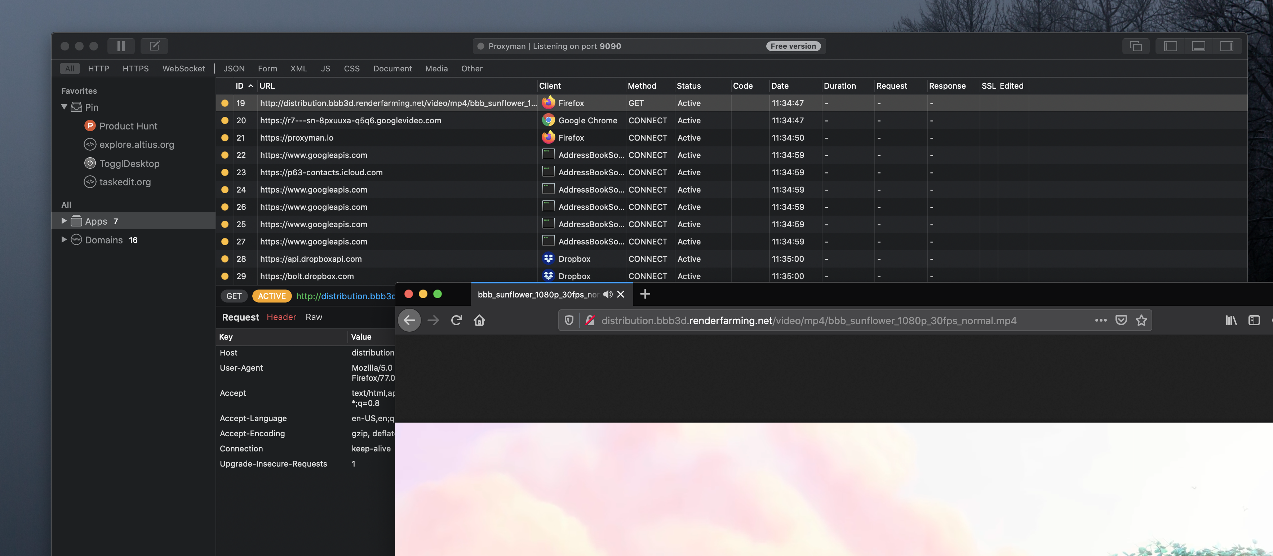The height and width of the screenshot is (556, 1273).
Task: Filter by the JSON tab
Action: 234,69
